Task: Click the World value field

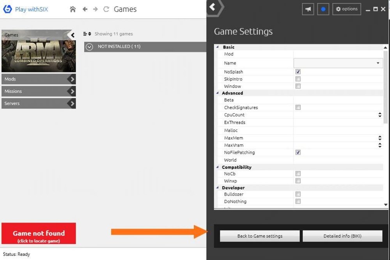Action: pyautogui.click(x=338, y=160)
